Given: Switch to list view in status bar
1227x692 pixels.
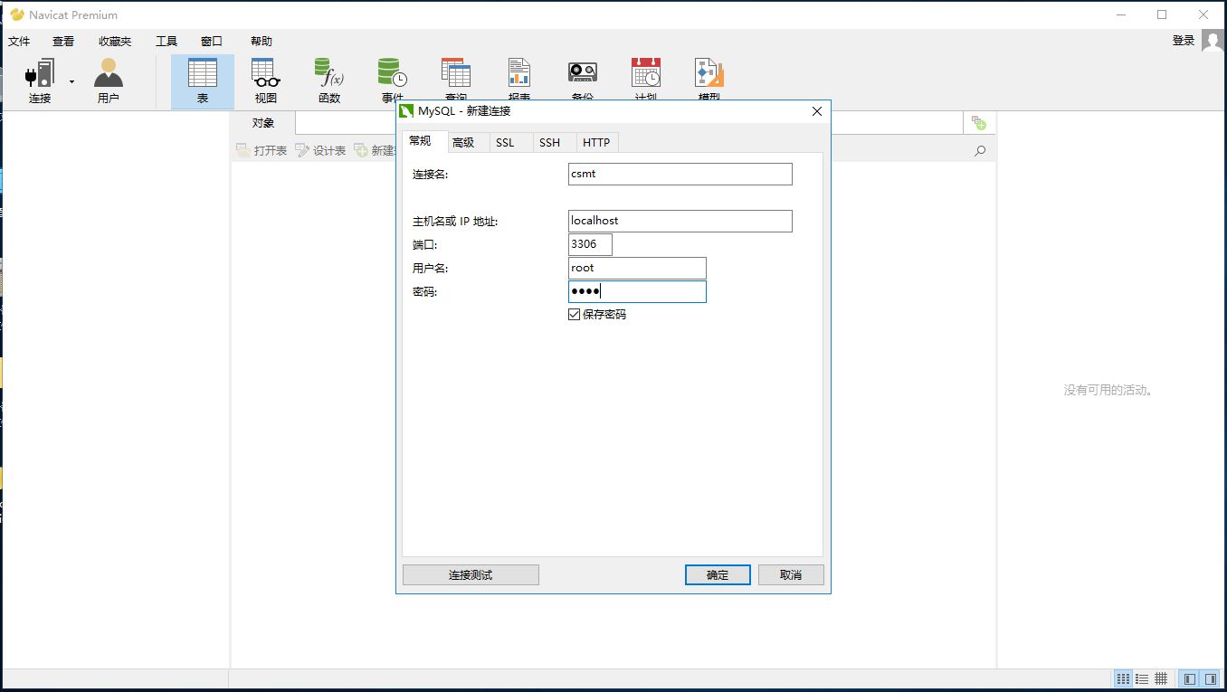Looking at the screenshot, I should (x=1142, y=678).
